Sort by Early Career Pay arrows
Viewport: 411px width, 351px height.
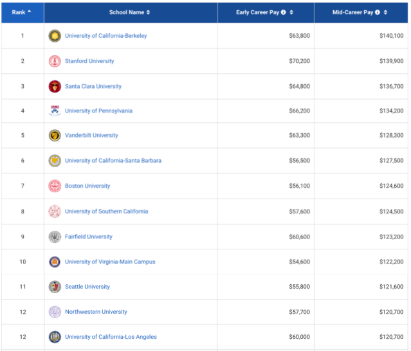pos(291,12)
